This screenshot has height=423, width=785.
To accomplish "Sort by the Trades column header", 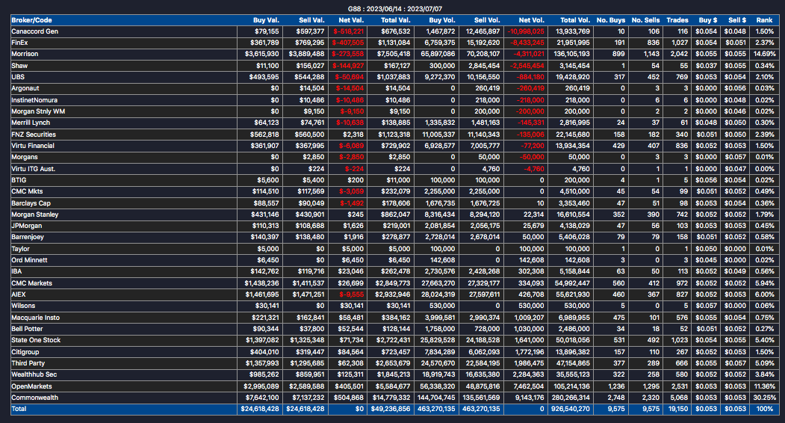I will pyautogui.click(x=677, y=20).
